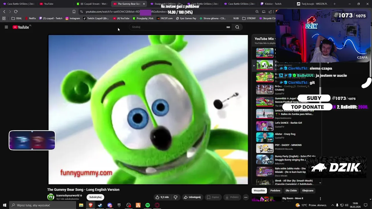The image size is (372, 209).
Task: Click the Zapisz save button
Action: tap(213, 197)
